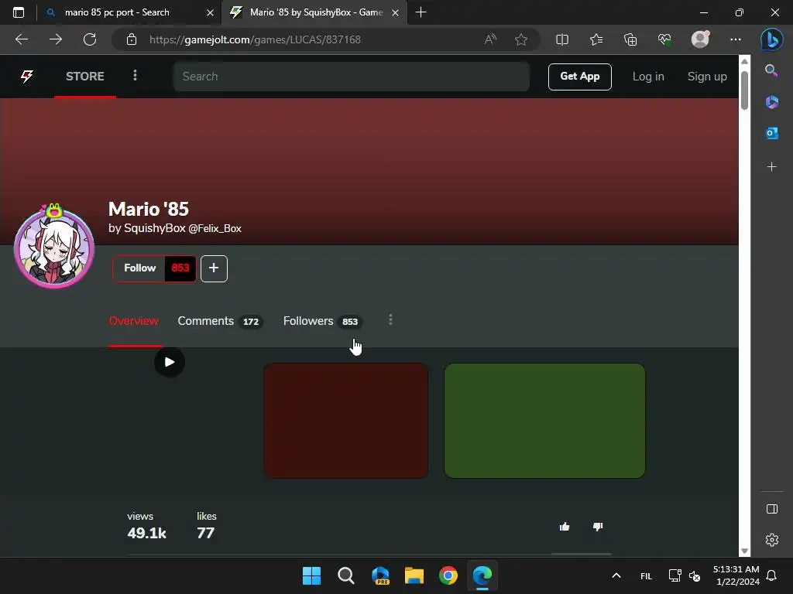The height and width of the screenshot is (594, 793).
Task: Like the game with thumbs up
Action: [x=565, y=527]
